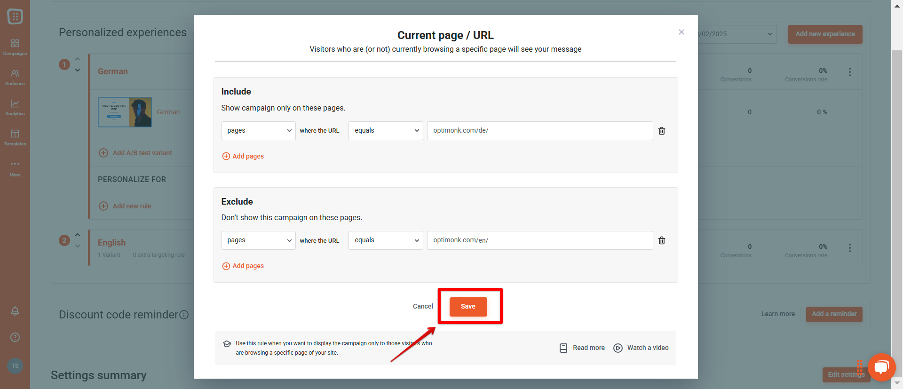Close the Current page / URL dialog
903x389 pixels.
pos(681,32)
